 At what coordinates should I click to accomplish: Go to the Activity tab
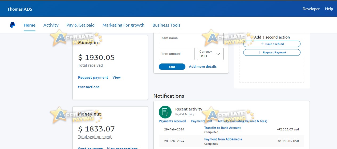click(51, 25)
